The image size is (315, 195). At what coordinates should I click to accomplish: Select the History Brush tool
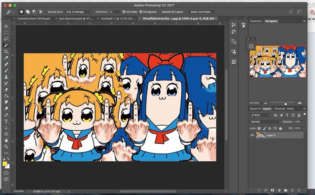coord(6,83)
